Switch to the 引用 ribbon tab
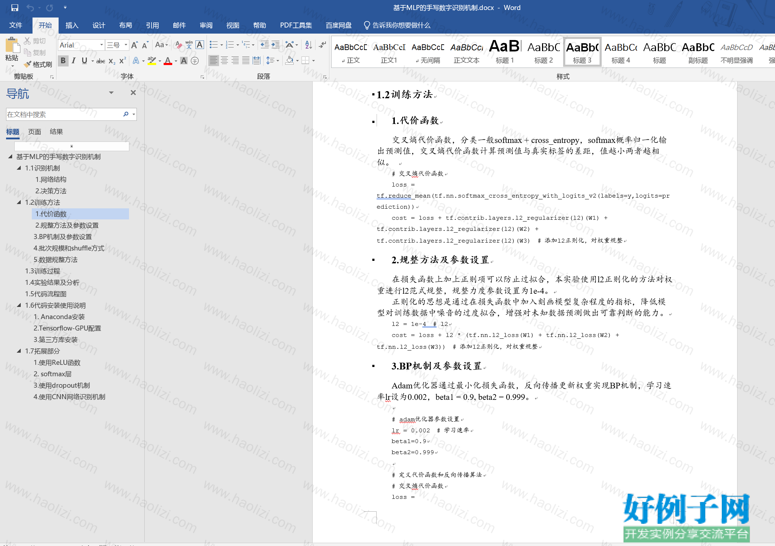The height and width of the screenshot is (546, 775). [152, 25]
